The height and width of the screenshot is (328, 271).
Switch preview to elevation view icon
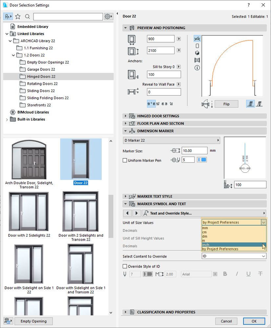coord(197,46)
